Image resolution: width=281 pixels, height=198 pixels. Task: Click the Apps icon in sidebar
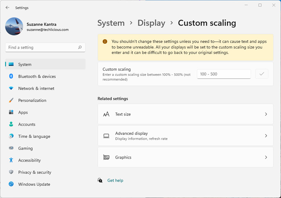point(11,112)
